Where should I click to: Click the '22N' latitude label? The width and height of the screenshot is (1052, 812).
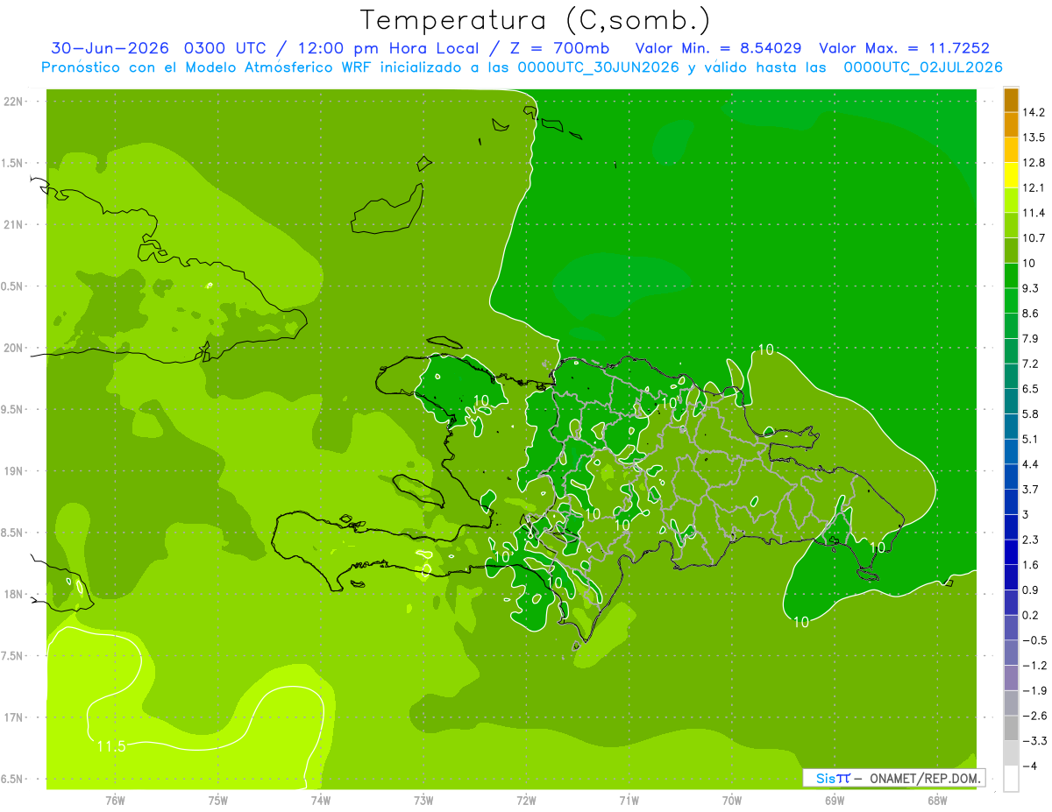coord(14,101)
